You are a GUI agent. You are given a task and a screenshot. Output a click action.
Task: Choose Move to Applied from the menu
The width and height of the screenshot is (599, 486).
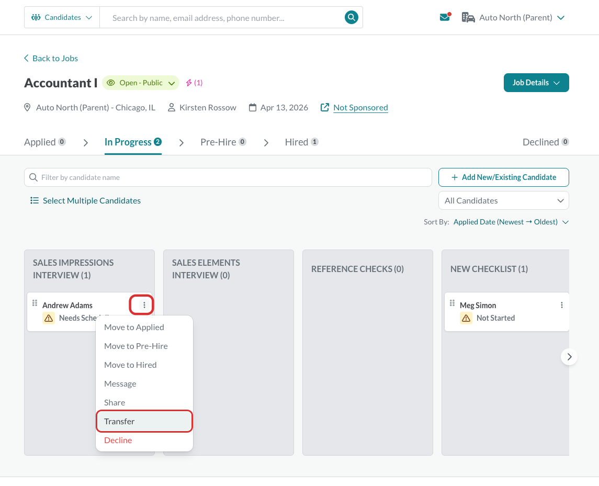point(144,327)
